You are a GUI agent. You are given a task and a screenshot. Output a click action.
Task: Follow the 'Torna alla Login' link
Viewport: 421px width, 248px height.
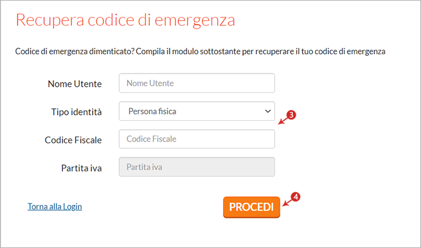[x=55, y=206]
